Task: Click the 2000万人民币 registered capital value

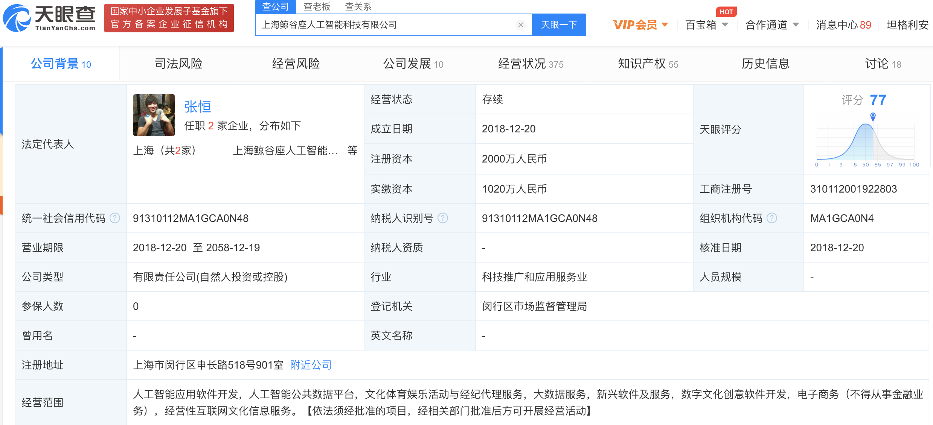Action: tap(514, 159)
